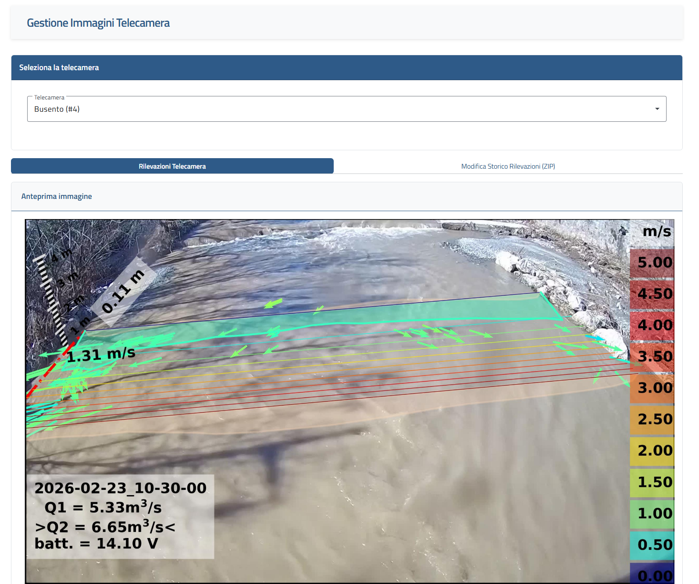Select the 3.00 orange velocity legend swatch
The image size is (699, 584).
[652, 388]
